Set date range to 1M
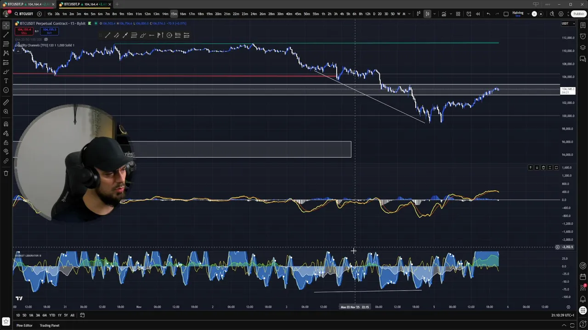Screen dimensions: 588x330 click(31, 315)
